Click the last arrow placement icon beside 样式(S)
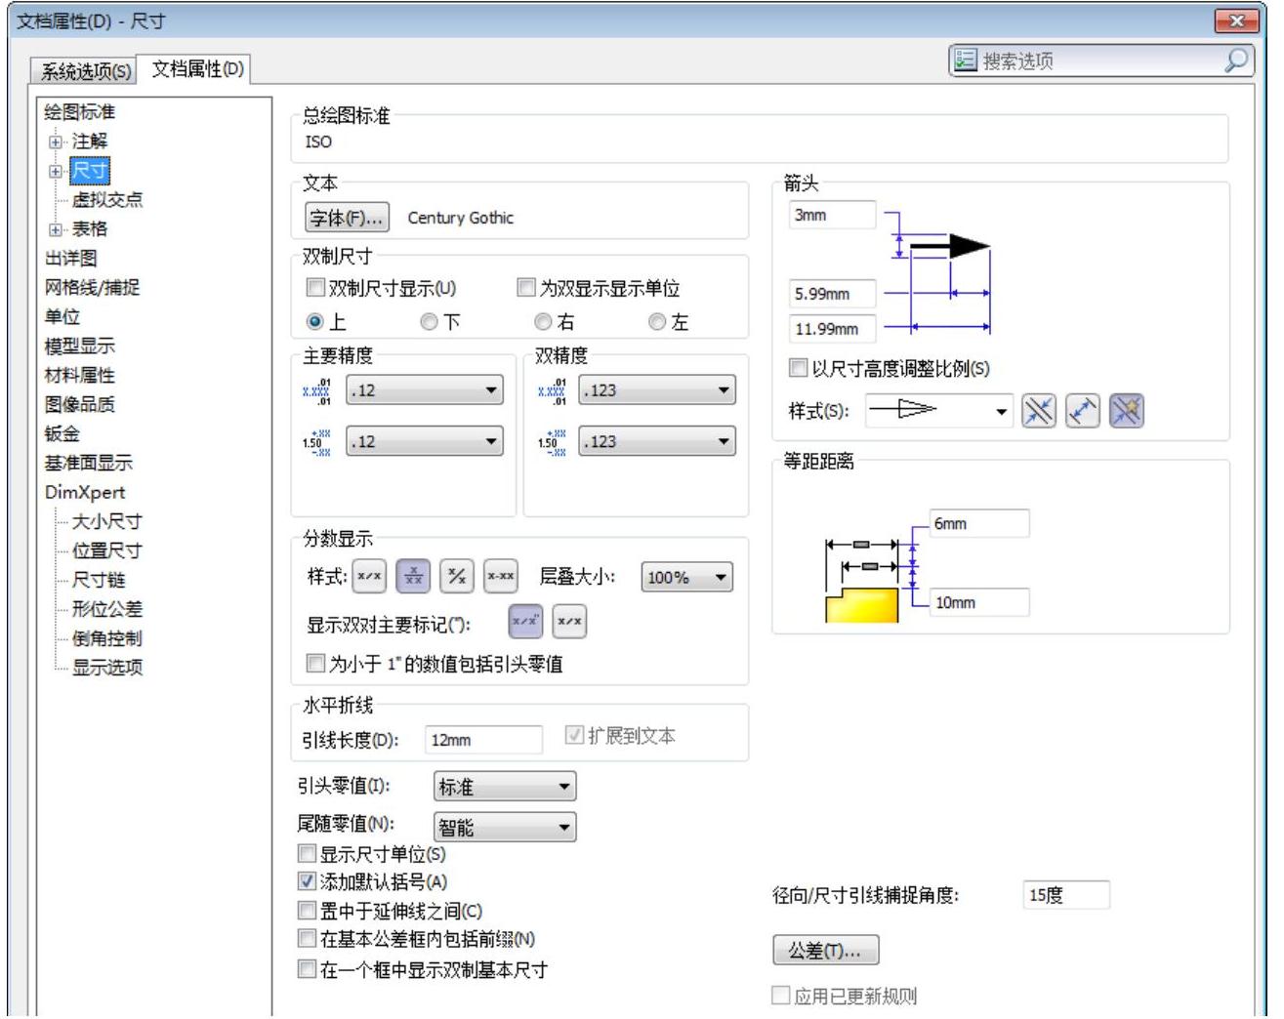The width and height of the screenshot is (1284, 1019). tap(1126, 411)
